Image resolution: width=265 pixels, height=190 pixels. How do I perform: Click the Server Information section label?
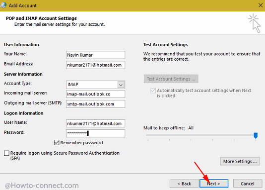click(23, 74)
